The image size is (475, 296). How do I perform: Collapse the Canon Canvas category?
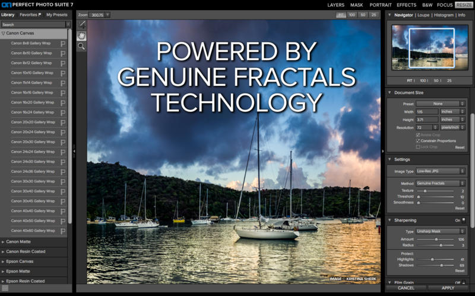click(4, 33)
